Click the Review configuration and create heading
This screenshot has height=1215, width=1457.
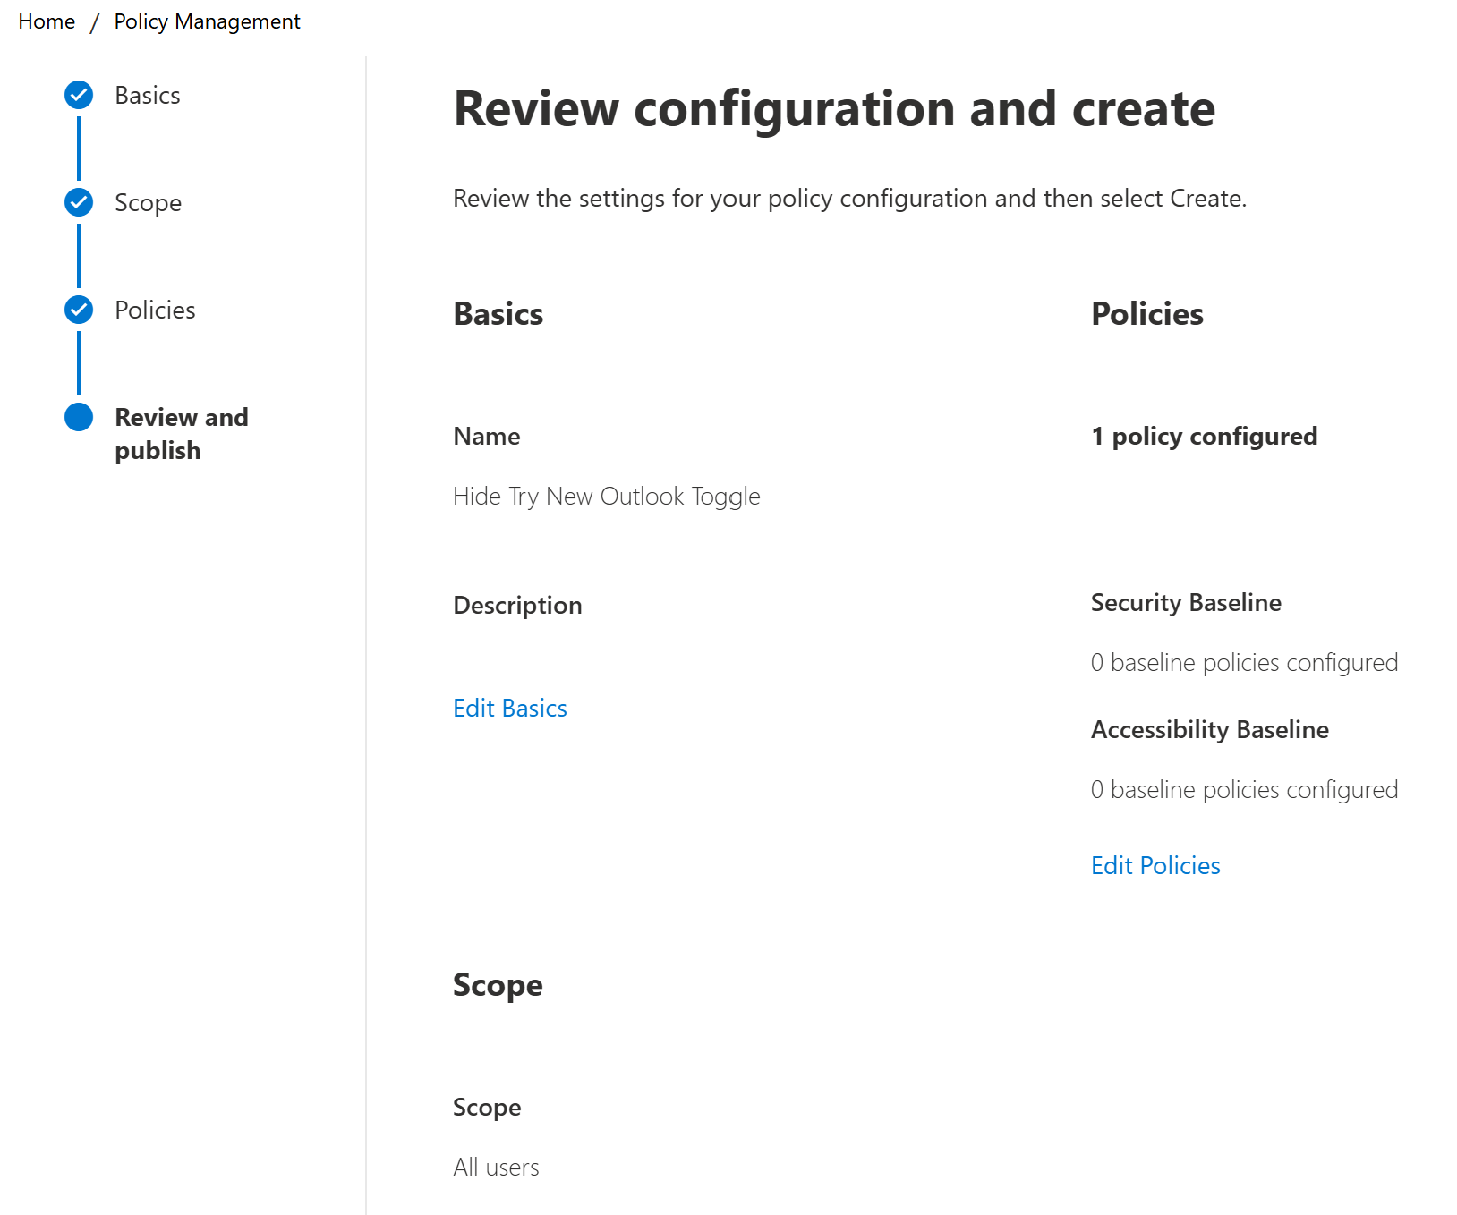point(834,109)
